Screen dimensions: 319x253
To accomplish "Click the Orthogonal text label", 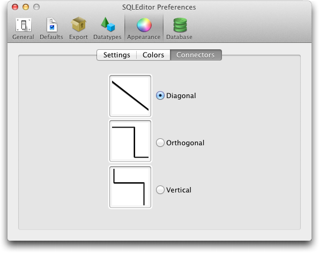I will 185,143.
